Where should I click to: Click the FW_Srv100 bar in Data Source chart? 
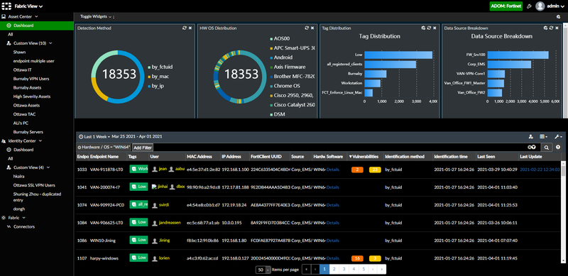(x=518, y=55)
